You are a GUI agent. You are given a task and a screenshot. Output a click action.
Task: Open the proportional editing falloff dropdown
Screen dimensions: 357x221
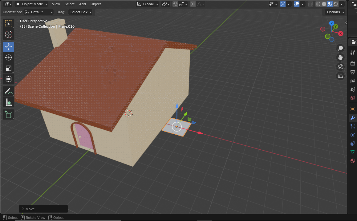point(201,4)
